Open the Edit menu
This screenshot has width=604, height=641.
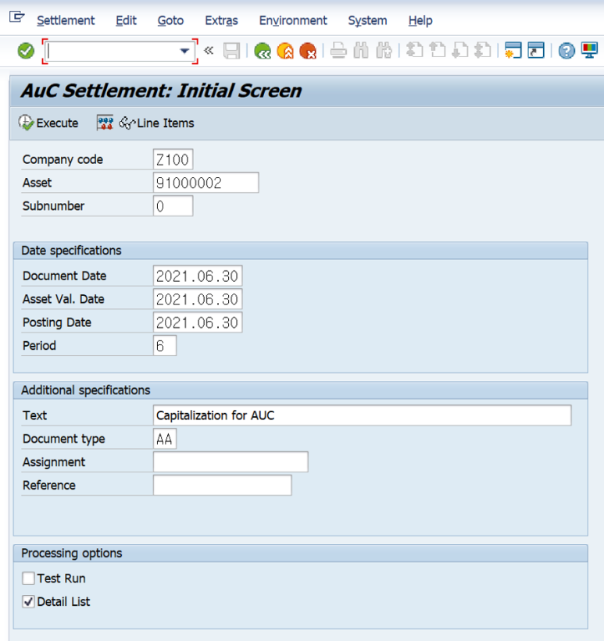point(126,20)
